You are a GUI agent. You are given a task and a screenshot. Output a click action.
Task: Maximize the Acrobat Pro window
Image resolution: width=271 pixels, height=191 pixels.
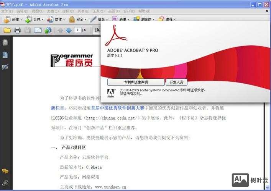[260, 5]
